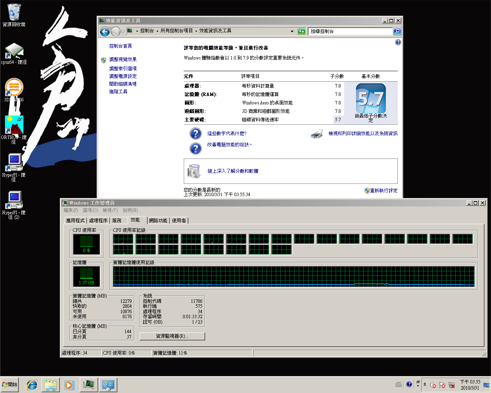Open the 檔案(F) menu in Task Manager
This screenshot has width=491, height=393.
click(71, 210)
